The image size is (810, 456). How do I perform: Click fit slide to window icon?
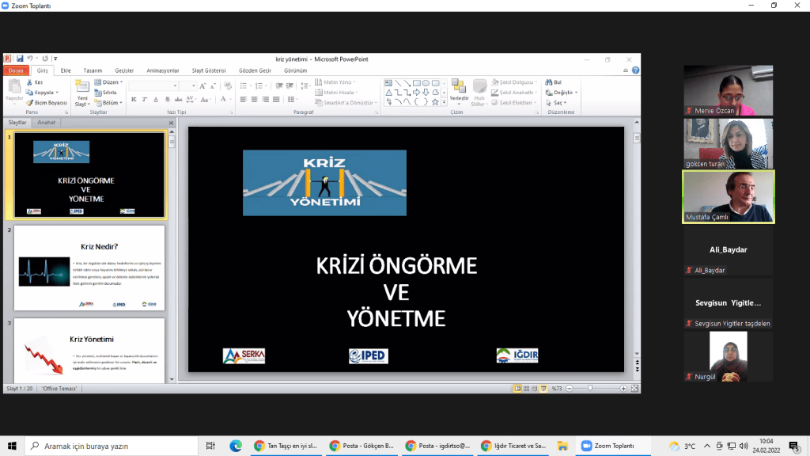point(634,389)
